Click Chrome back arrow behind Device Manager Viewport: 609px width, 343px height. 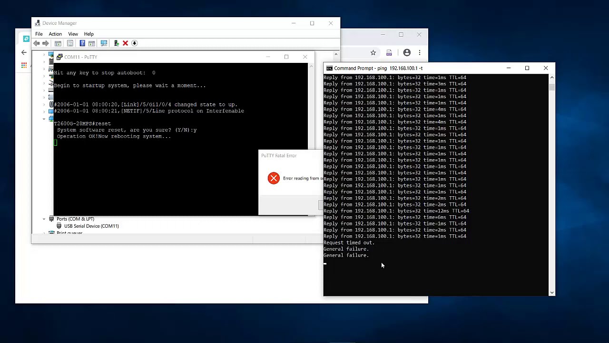24,52
